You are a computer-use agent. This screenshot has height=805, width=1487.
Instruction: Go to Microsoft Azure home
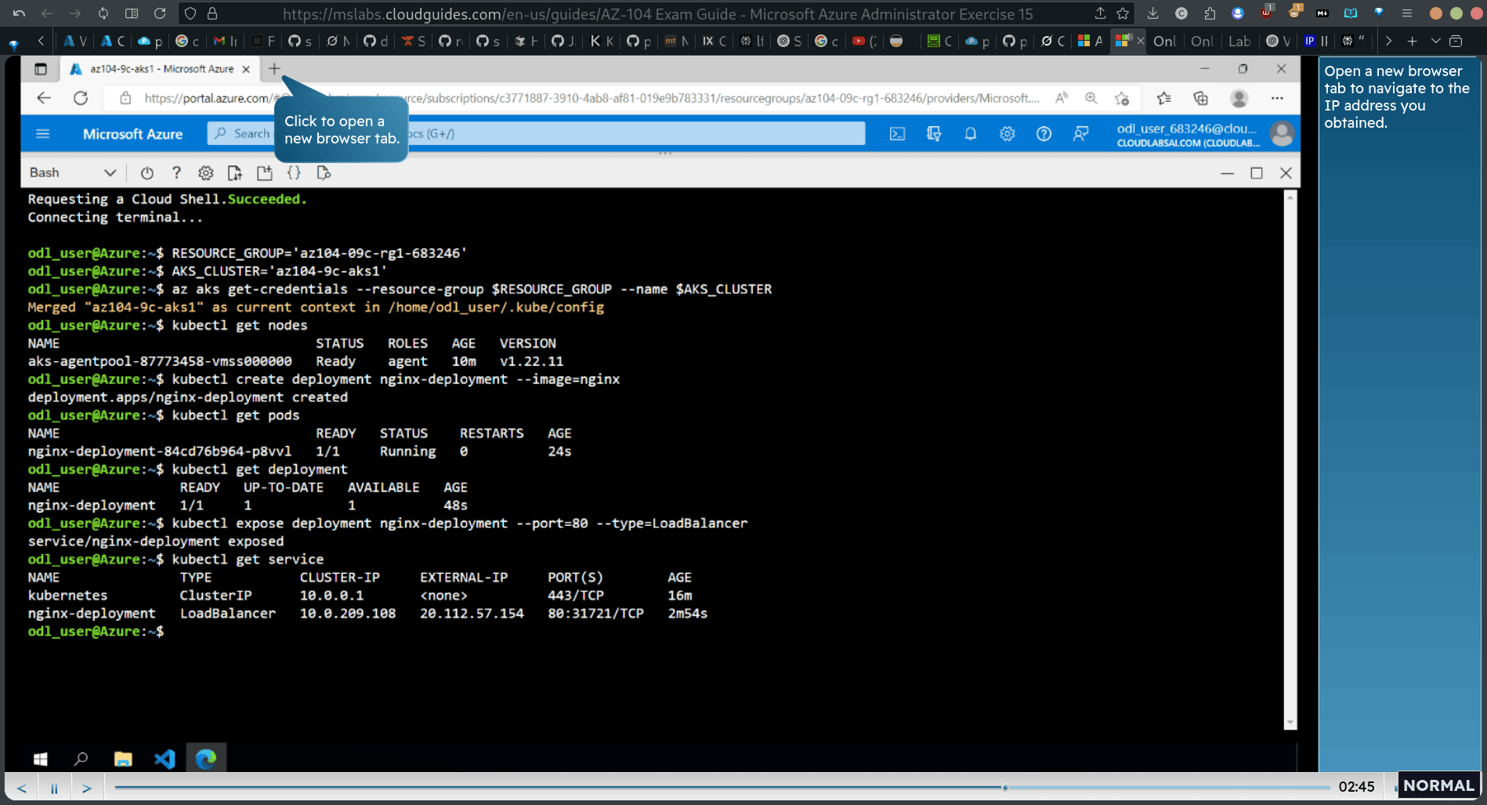point(132,134)
